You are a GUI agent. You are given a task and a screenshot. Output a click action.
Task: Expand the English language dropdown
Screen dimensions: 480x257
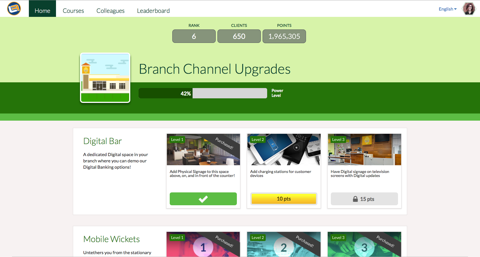448,9
